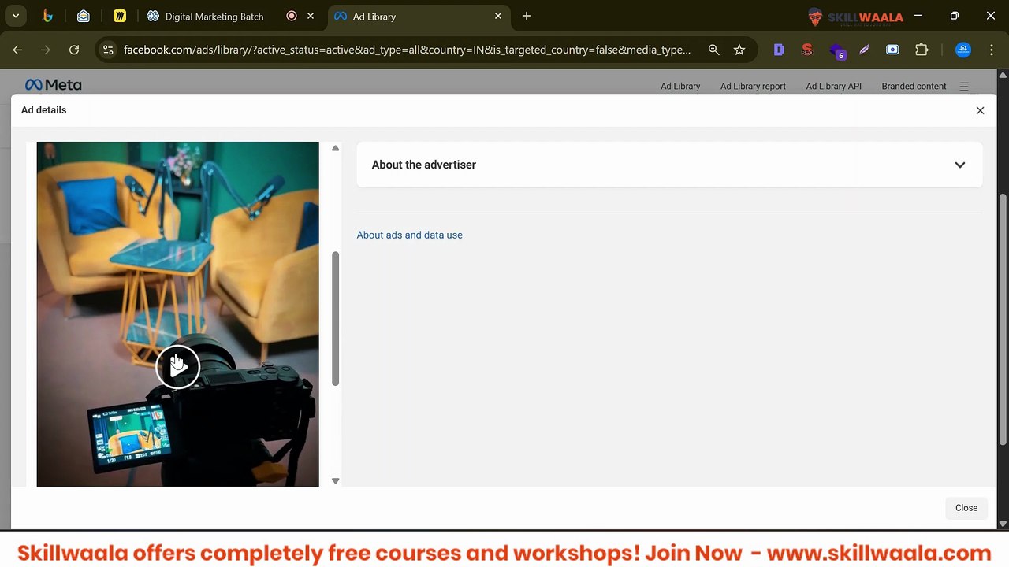Open the screen capture extension icon
This screenshot has height=567, width=1009.
(x=892, y=50)
